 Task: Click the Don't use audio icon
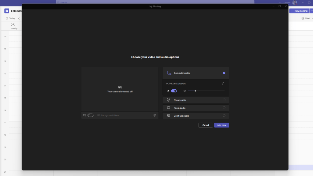[x=168, y=116]
